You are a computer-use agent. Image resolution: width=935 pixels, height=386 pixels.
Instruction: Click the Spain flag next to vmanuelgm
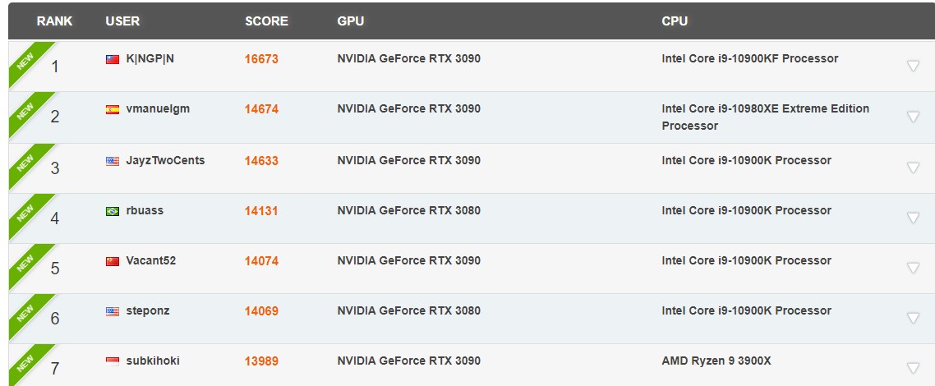112,109
